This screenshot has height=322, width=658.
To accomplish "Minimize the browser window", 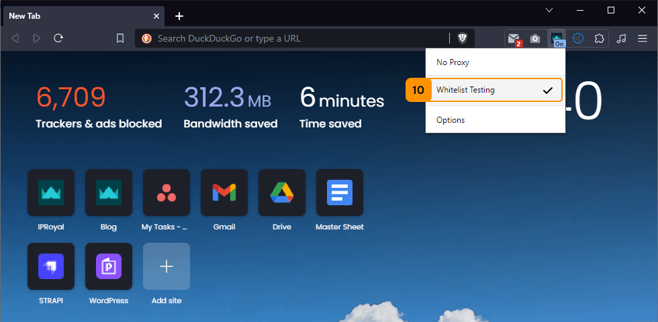I will (x=580, y=11).
